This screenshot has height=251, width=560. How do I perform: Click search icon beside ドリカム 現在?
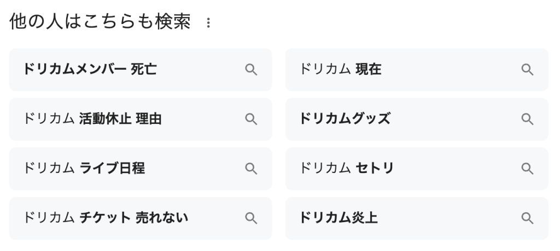(527, 70)
